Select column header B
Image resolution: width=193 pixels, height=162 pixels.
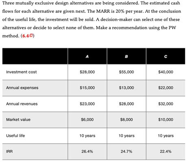126,57
